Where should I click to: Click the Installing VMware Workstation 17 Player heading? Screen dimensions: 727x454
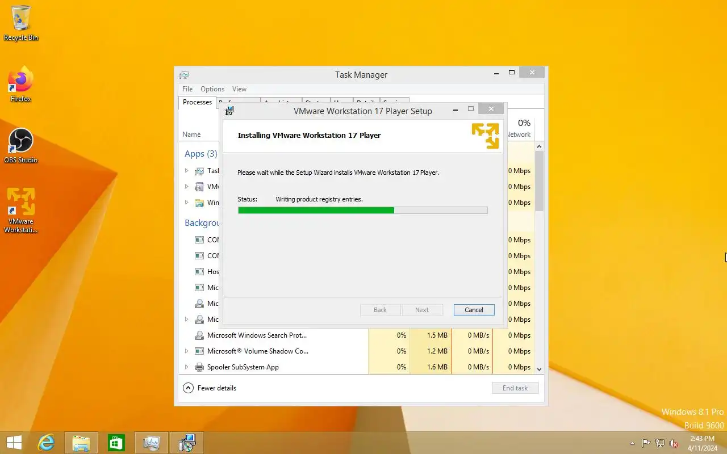coord(309,135)
